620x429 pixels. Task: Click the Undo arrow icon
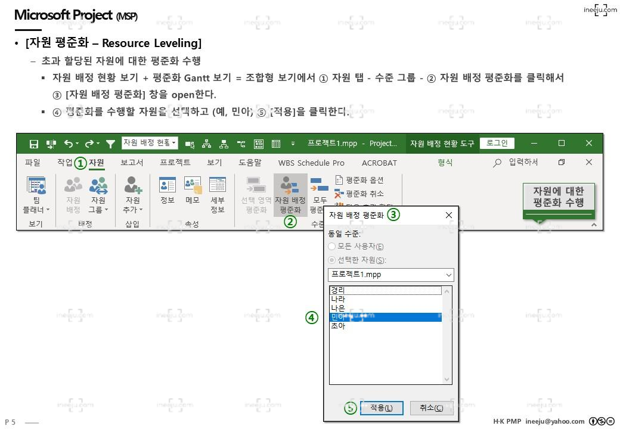[x=69, y=144]
